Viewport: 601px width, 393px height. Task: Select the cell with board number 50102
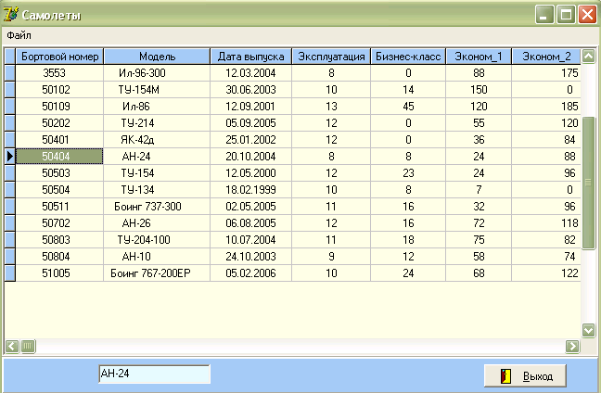tap(59, 90)
